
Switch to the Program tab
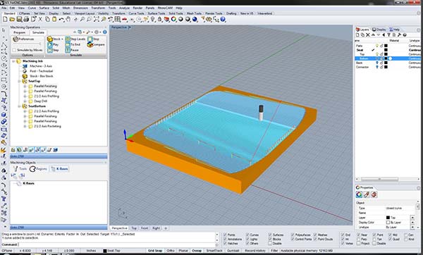(x=20, y=32)
